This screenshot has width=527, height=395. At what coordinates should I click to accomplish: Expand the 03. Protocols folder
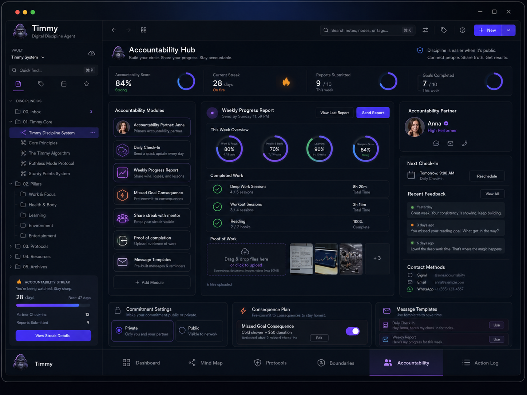click(11, 246)
